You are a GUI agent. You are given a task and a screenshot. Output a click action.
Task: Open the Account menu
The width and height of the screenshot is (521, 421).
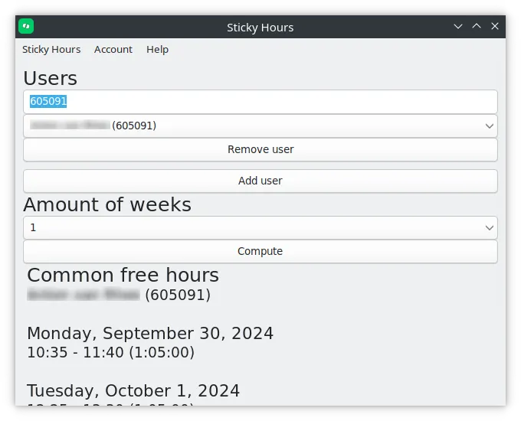(x=113, y=50)
